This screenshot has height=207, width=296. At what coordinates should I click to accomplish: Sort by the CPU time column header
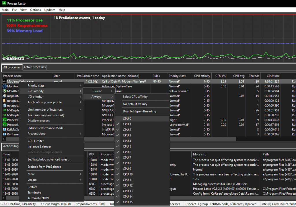pos(271,76)
